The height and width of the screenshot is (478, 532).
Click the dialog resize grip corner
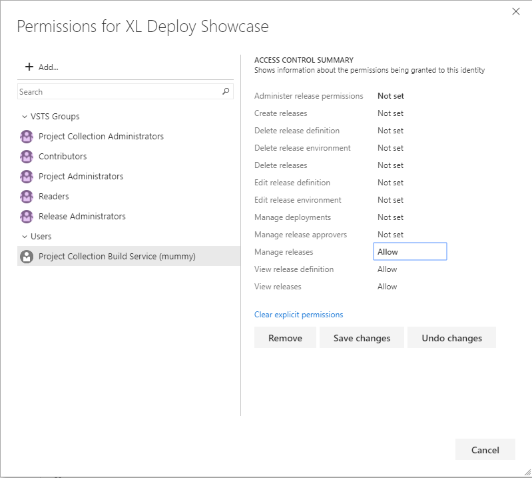click(x=527, y=472)
